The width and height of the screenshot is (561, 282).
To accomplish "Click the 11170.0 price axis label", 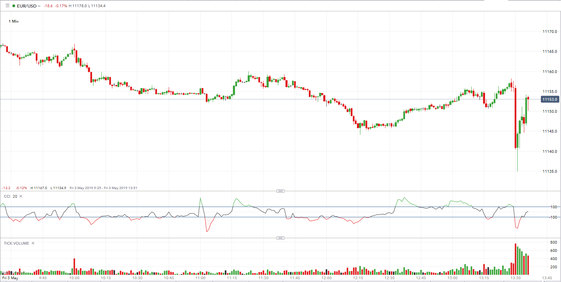I will (x=550, y=32).
